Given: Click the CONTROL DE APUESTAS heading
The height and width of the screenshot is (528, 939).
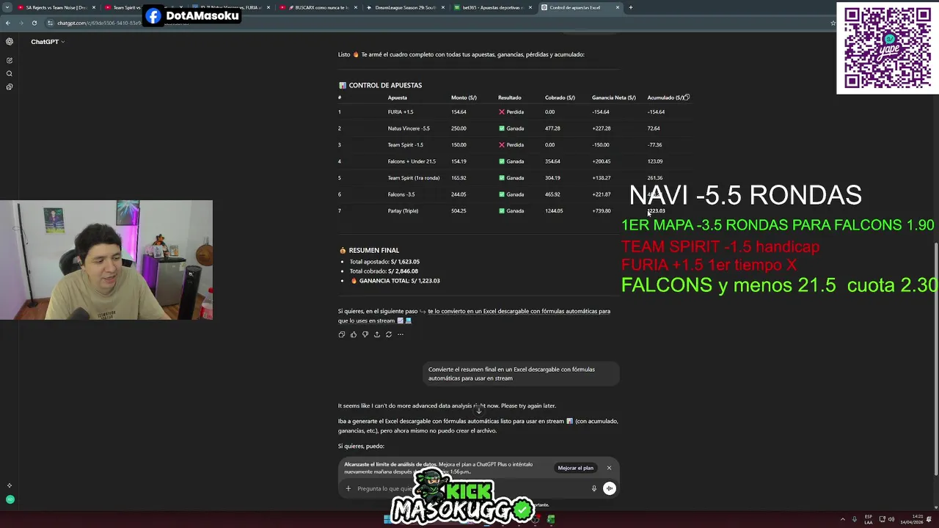Looking at the screenshot, I should coord(380,85).
